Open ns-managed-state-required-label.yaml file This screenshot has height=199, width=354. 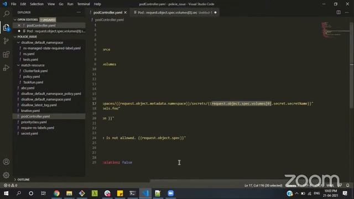click(x=52, y=48)
